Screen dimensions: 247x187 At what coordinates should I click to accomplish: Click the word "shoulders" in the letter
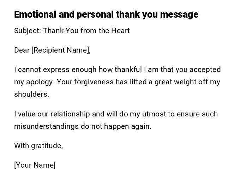click(31, 95)
